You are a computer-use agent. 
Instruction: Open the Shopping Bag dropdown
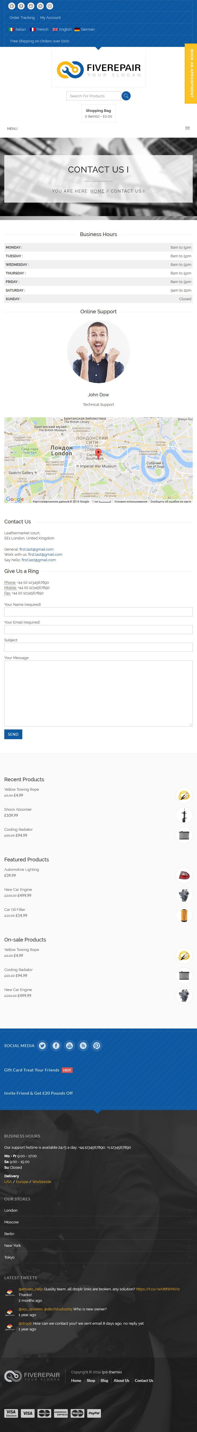click(98, 113)
